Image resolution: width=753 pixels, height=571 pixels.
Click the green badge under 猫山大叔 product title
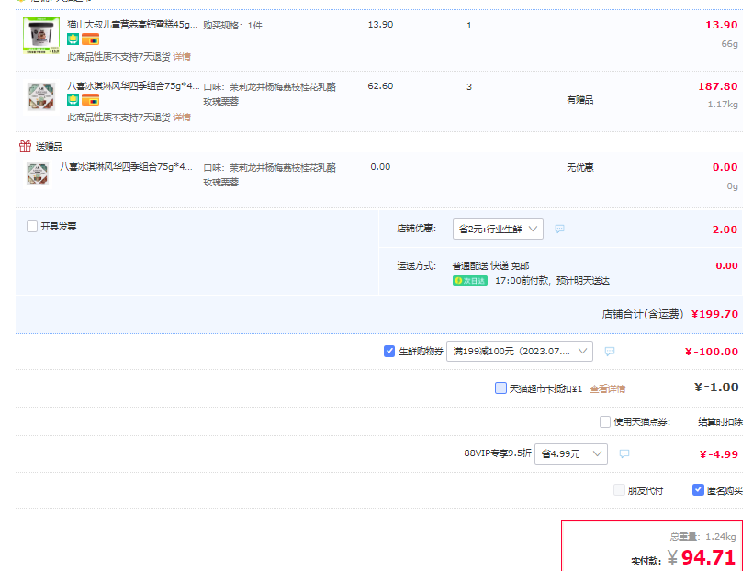point(73,39)
